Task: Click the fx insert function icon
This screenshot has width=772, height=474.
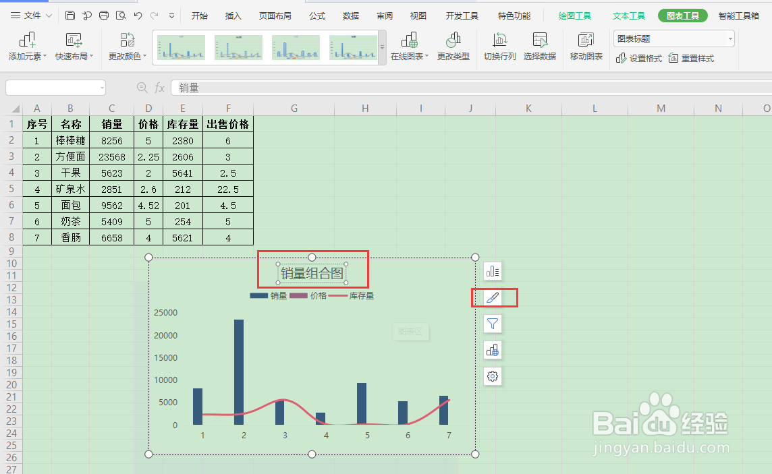Action: tap(159, 88)
